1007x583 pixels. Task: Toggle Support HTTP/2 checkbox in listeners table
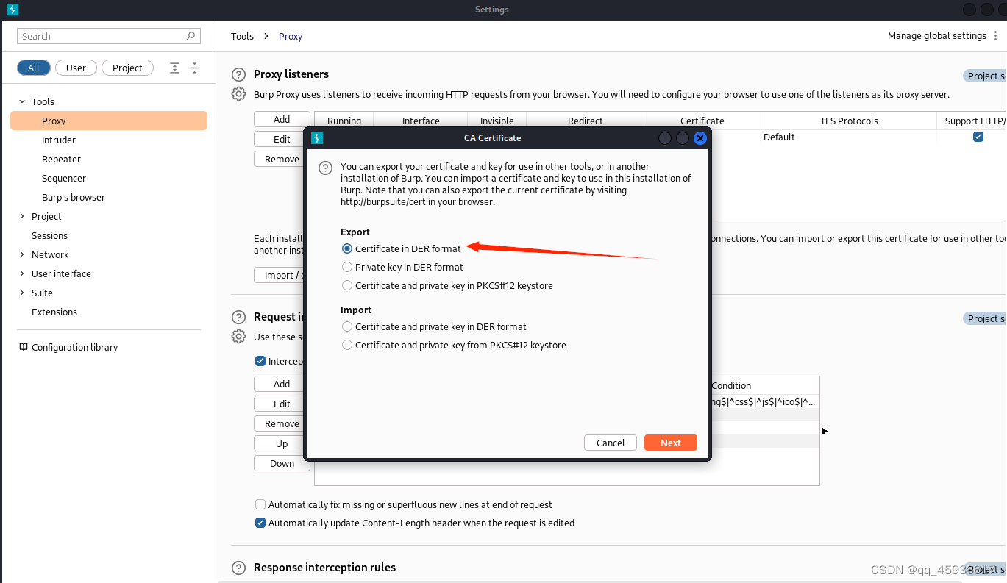click(978, 137)
